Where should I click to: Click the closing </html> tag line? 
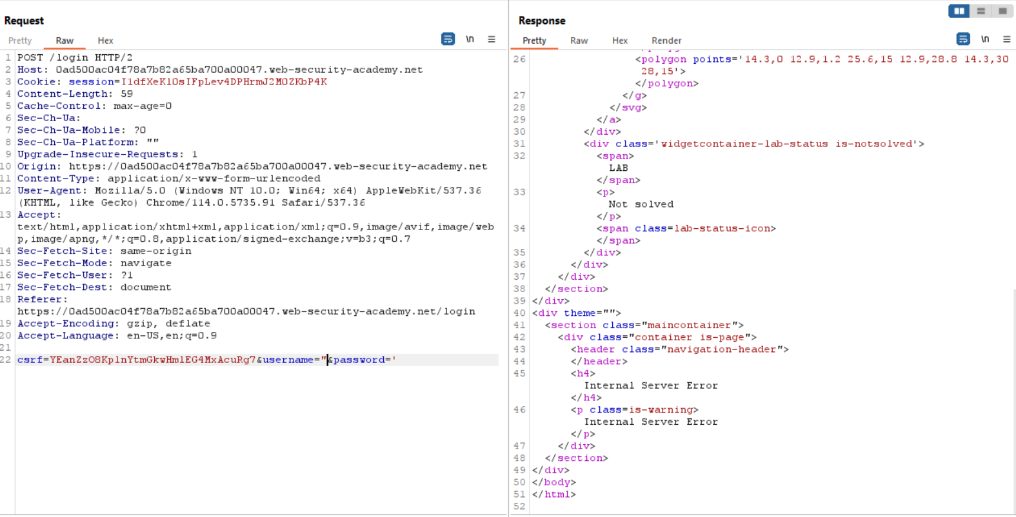(554, 494)
